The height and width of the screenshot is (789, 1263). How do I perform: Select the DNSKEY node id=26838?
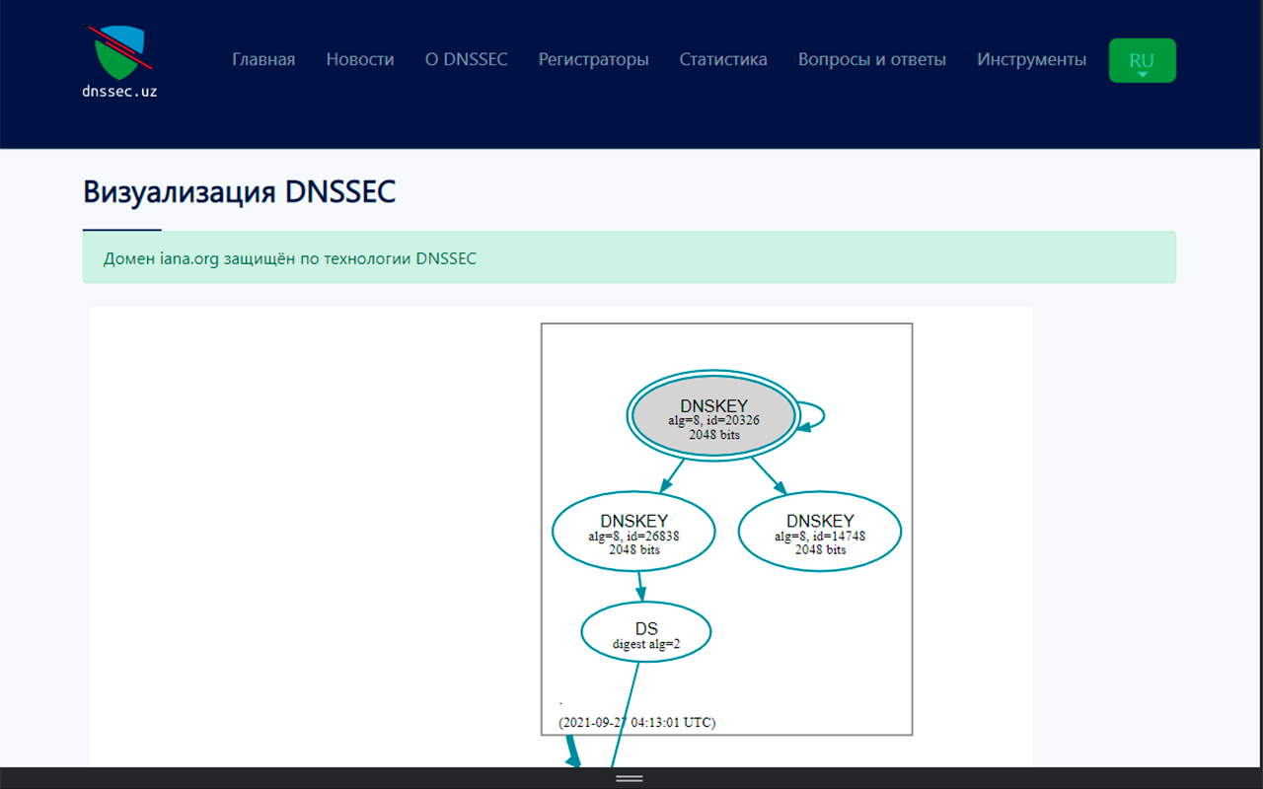tap(632, 531)
